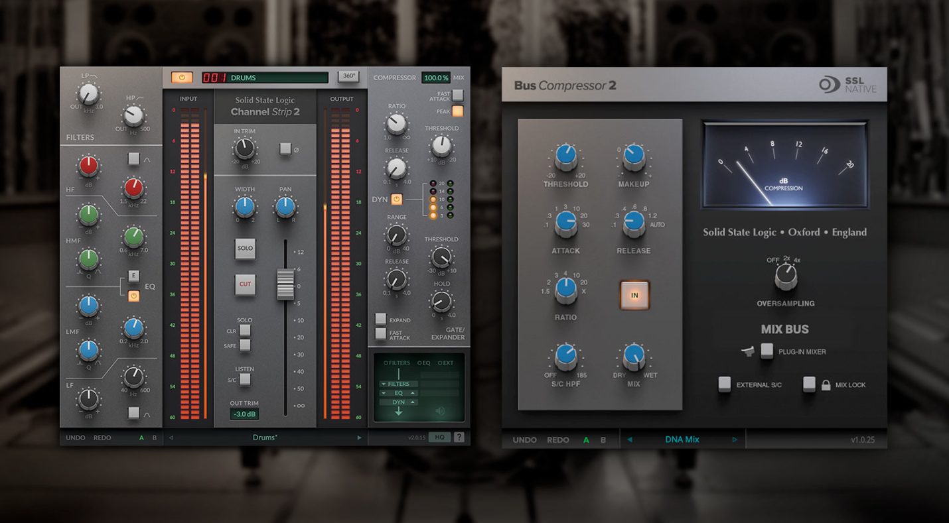Click the speaker icon in the routing display
The image size is (949, 523).
[439, 409]
